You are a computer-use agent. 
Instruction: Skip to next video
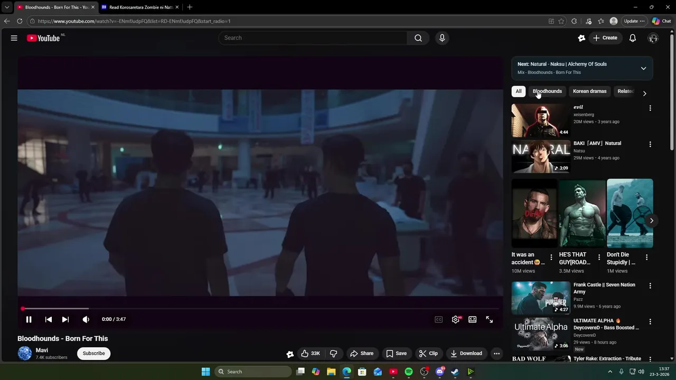pyautogui.click(x=65, y=319)
